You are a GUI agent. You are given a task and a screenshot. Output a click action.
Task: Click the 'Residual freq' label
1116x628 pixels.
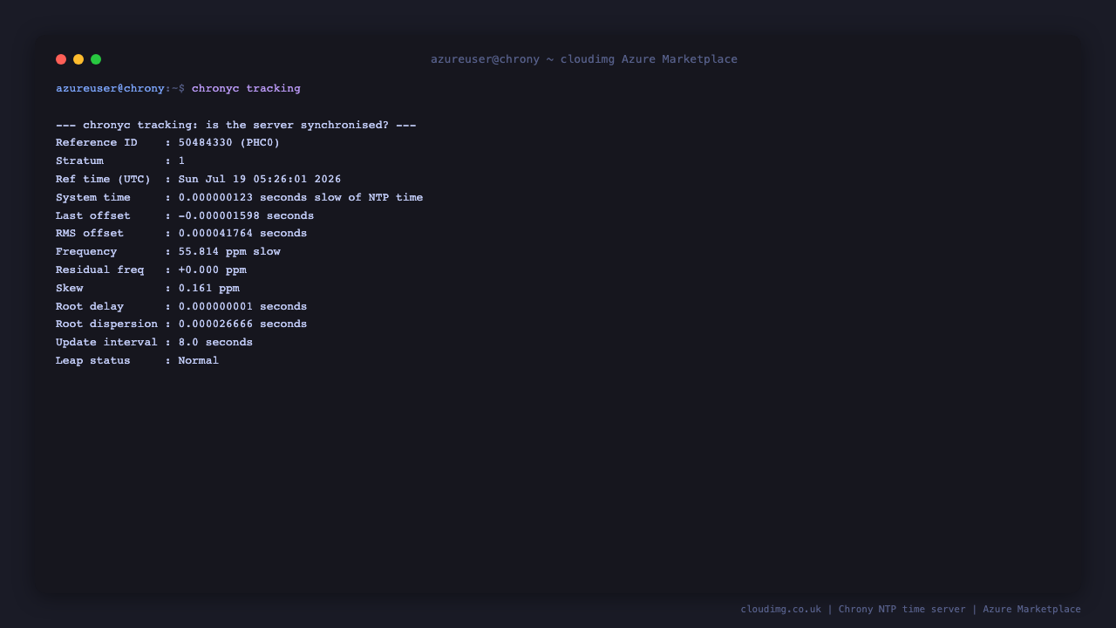pyautogui.click(x=99, y=270)
